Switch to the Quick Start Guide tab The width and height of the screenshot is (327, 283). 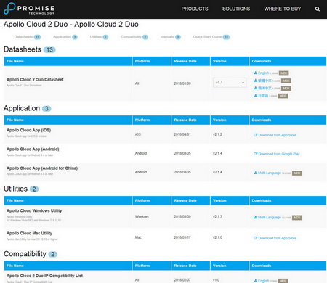(211, 37)
